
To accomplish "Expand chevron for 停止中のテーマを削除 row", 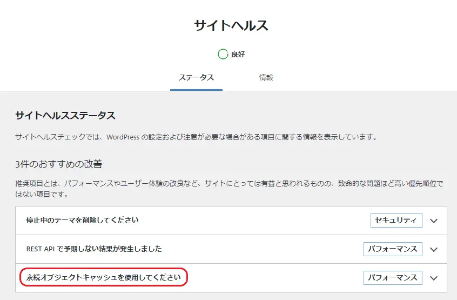I will coord(434,221).
